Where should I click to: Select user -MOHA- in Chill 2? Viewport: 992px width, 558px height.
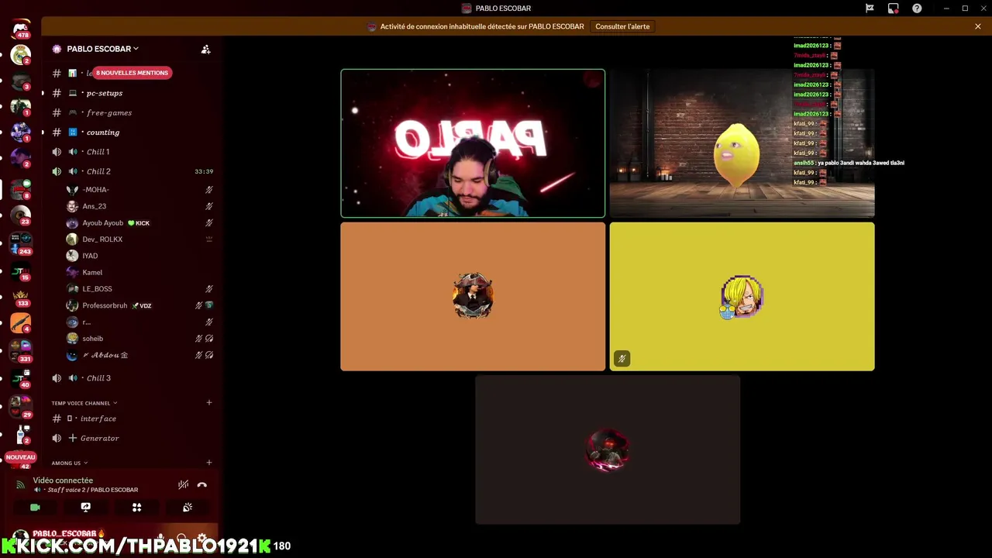(139, 190)
